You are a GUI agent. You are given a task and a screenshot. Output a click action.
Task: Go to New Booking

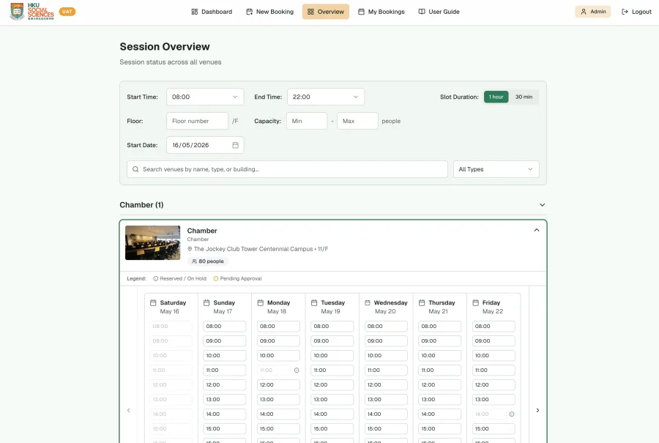click(269, 12)
